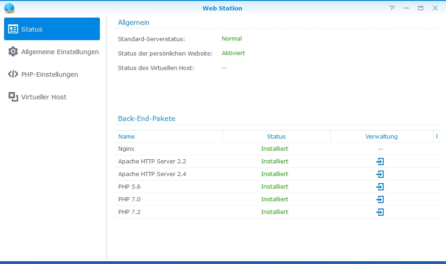Open the Virtueller Host page

click(43, 97)
